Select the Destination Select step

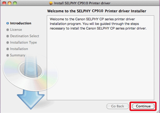click(25, 36)
